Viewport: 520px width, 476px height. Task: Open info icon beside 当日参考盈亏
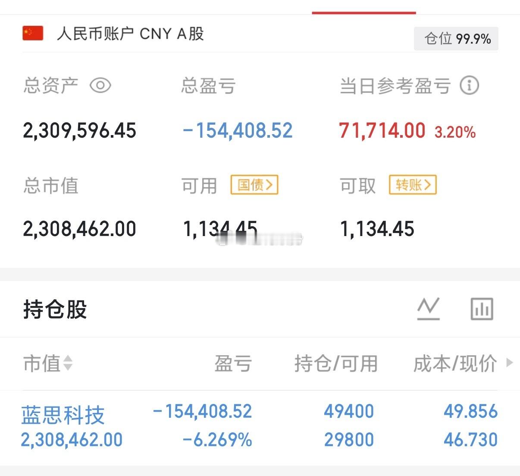tap(469, 85)
